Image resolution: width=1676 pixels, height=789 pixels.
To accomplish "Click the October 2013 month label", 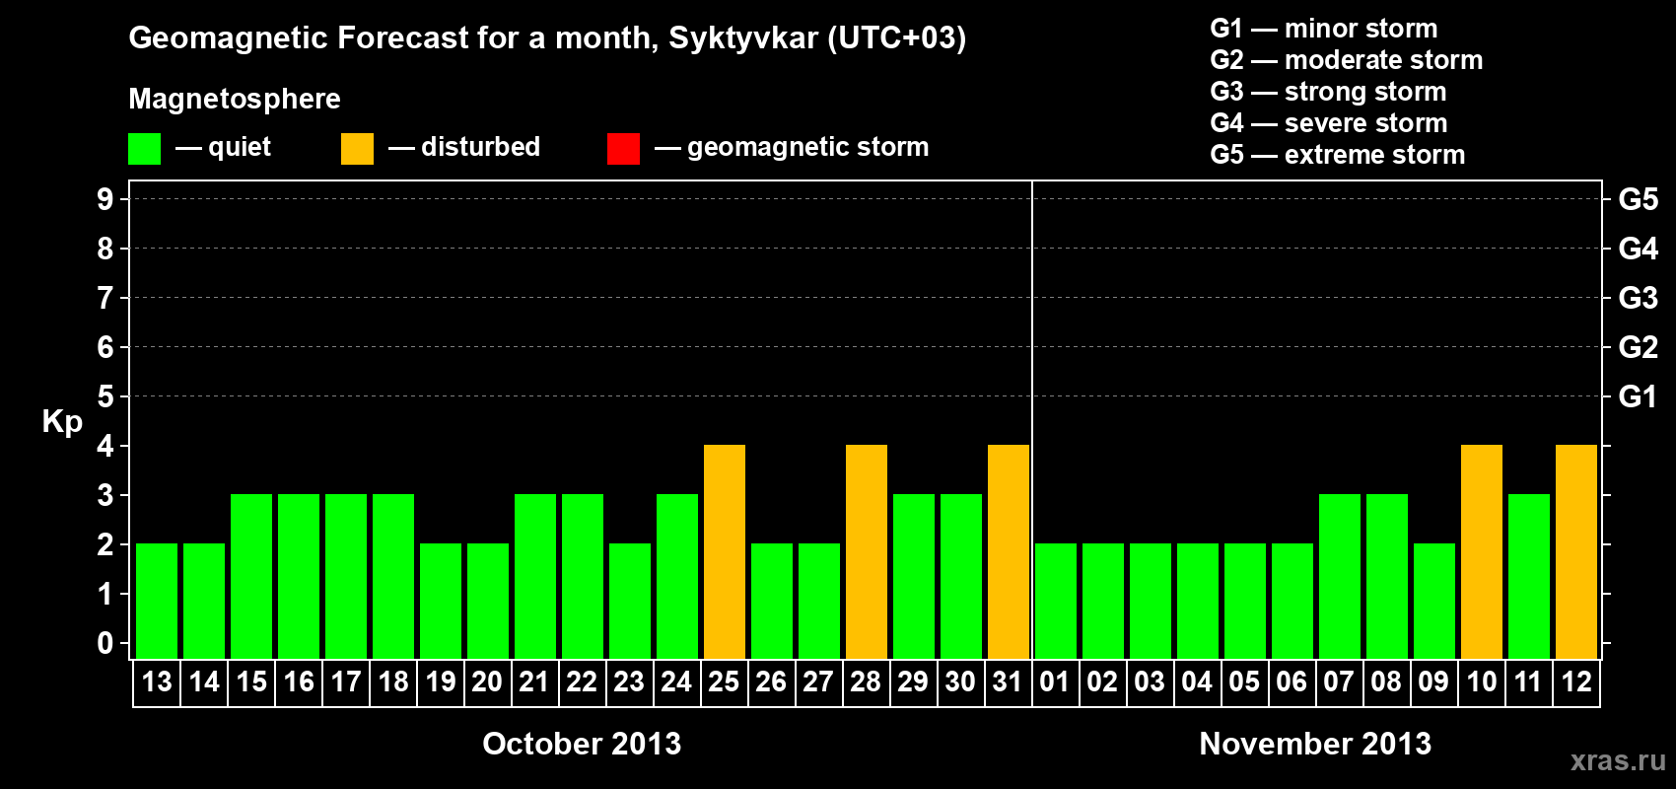I will [x=582, y=744].
